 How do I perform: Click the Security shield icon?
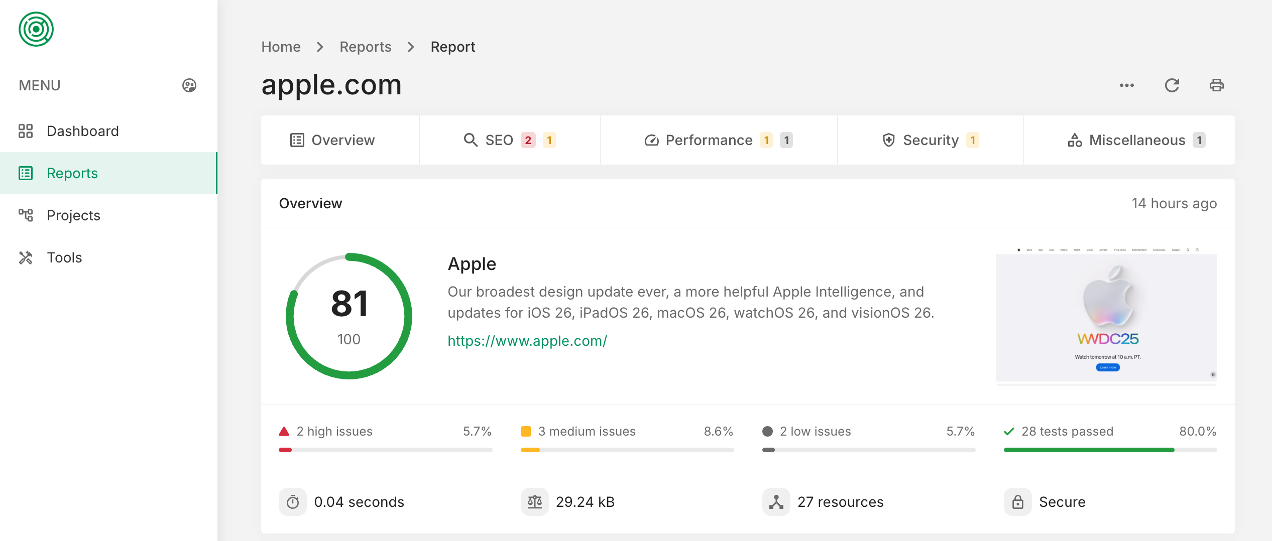889,140
